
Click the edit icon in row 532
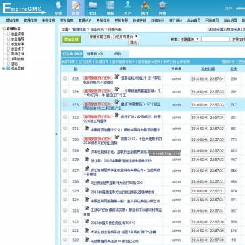click(117, 115)
